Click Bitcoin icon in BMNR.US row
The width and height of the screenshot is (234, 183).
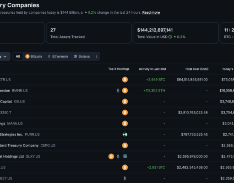click(125, 91)
